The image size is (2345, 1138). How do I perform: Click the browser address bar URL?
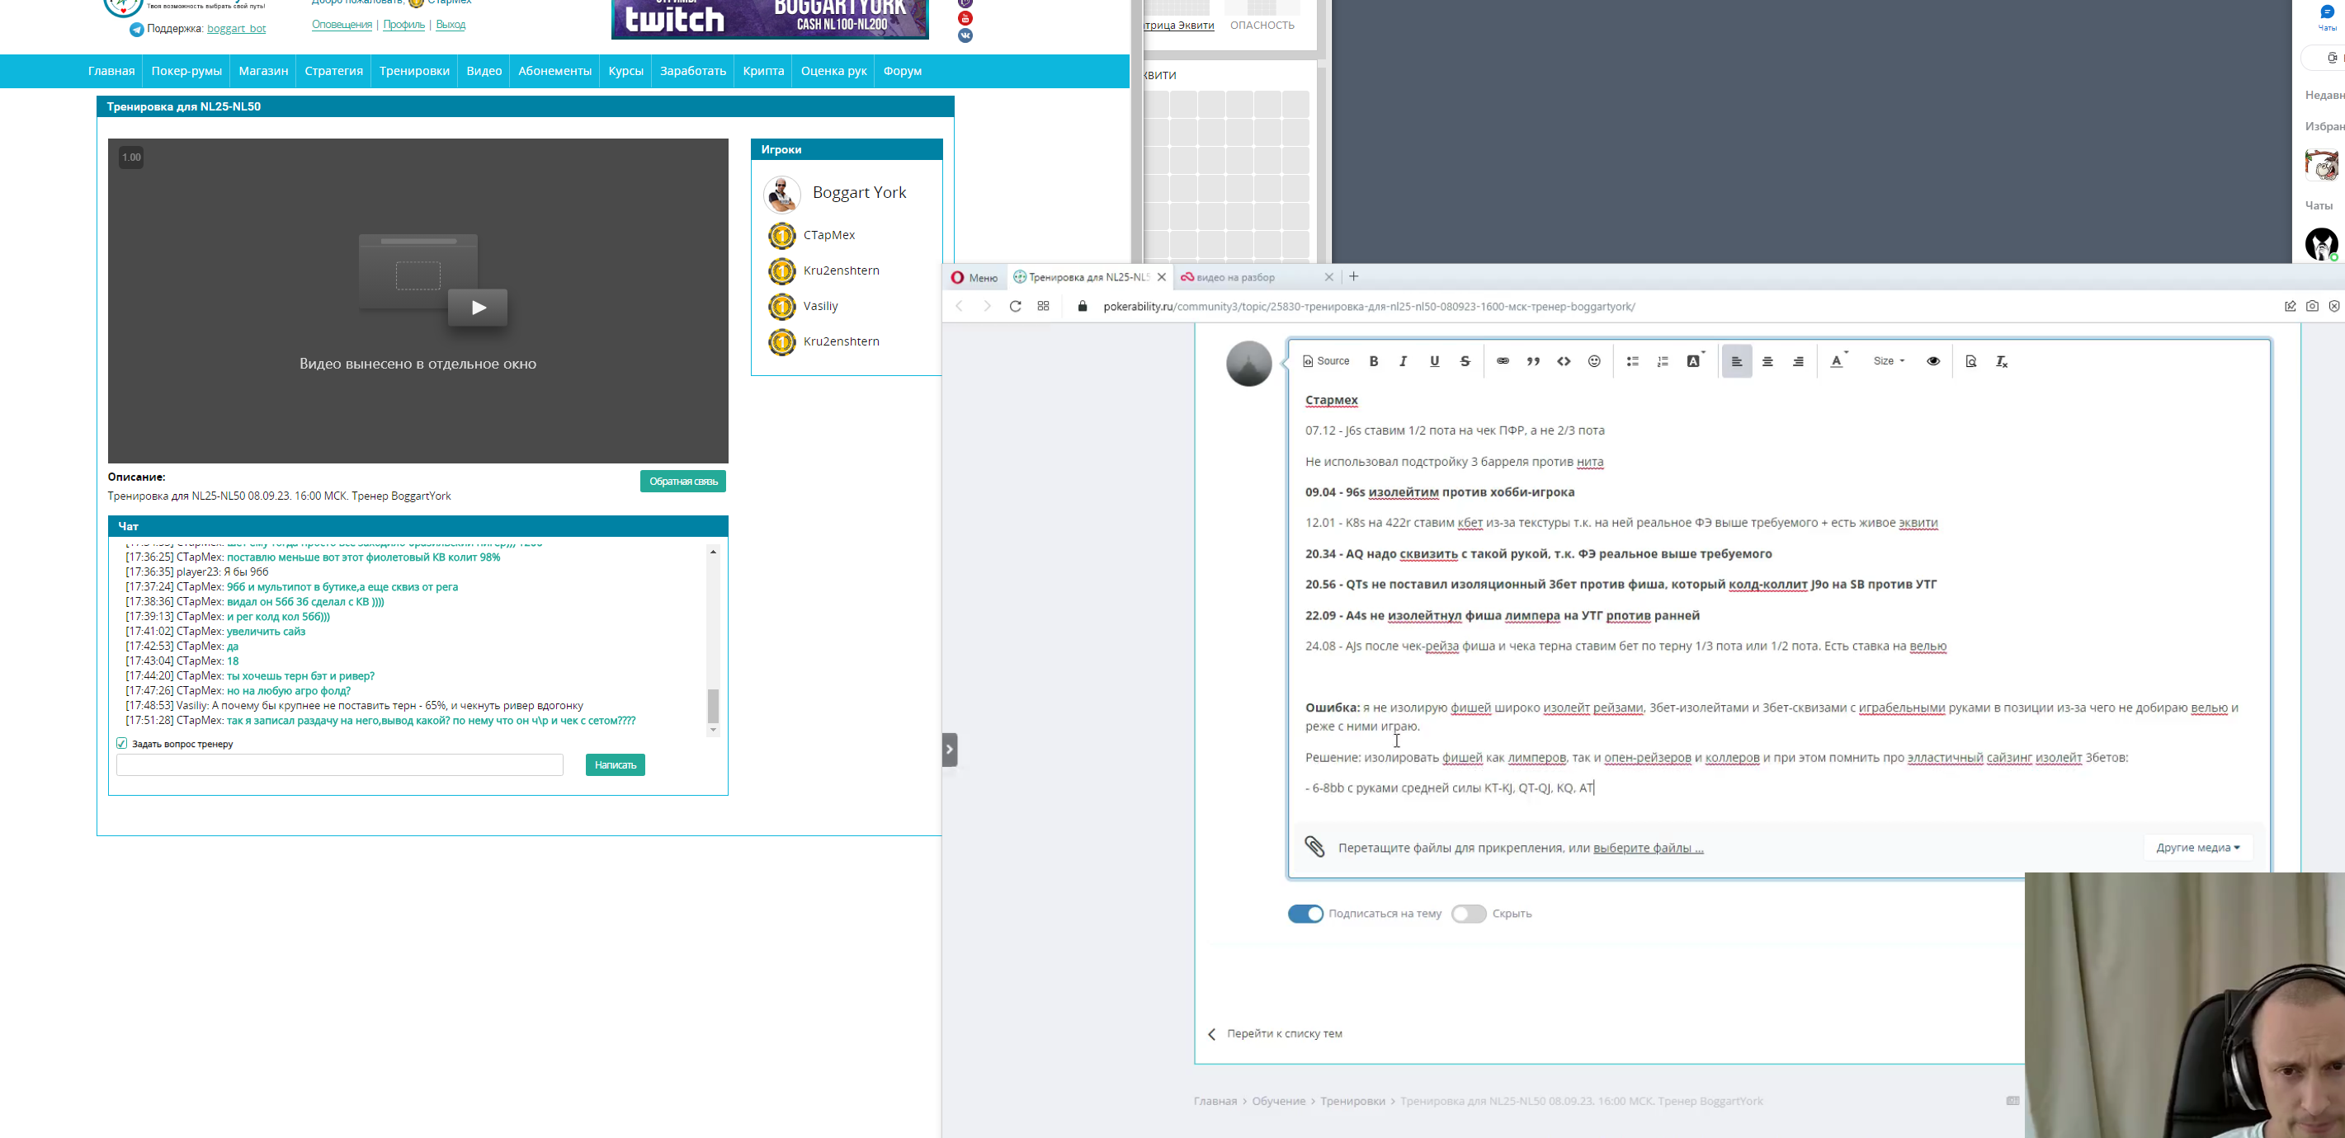[x=1369, y=307]
